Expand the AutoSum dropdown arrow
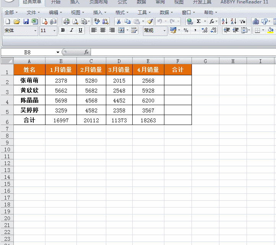This screenshot has height=245, width=276. pos(205,21)
